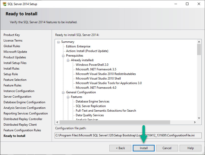Select Database Engine Services row
This screenshot has width=205, height=155.
tap(92, 101)
